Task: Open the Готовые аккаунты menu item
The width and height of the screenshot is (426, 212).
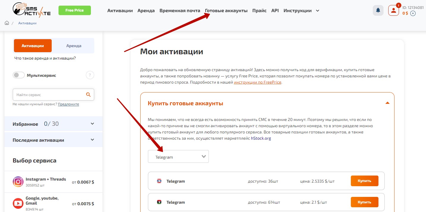Action: point(226,11)
